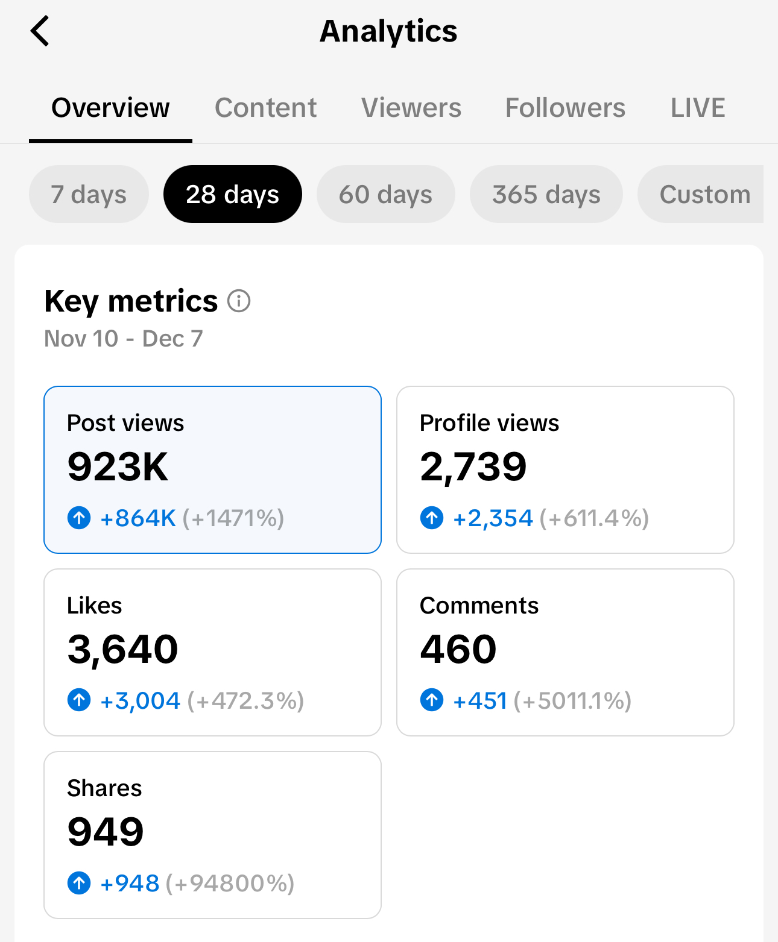Tap the back arrow icon
Screen dimensions: 778x942
(x=40, y=31)
